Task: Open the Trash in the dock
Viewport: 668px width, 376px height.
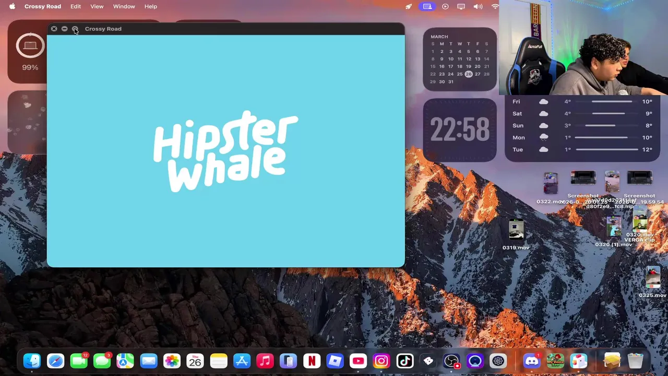Action: coord(635,361)
